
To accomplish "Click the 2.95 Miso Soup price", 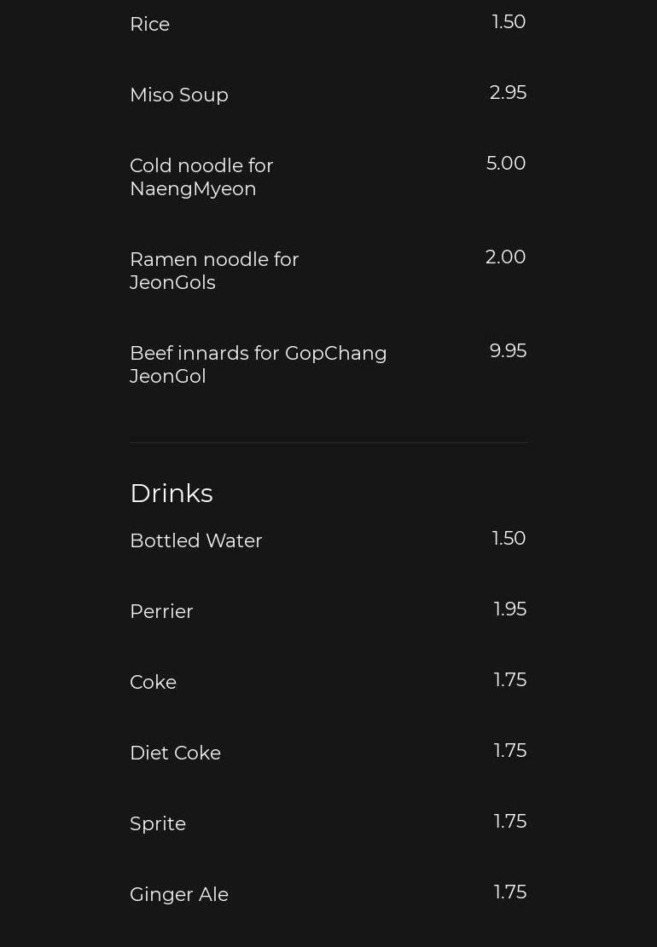I will coord(508,92).
